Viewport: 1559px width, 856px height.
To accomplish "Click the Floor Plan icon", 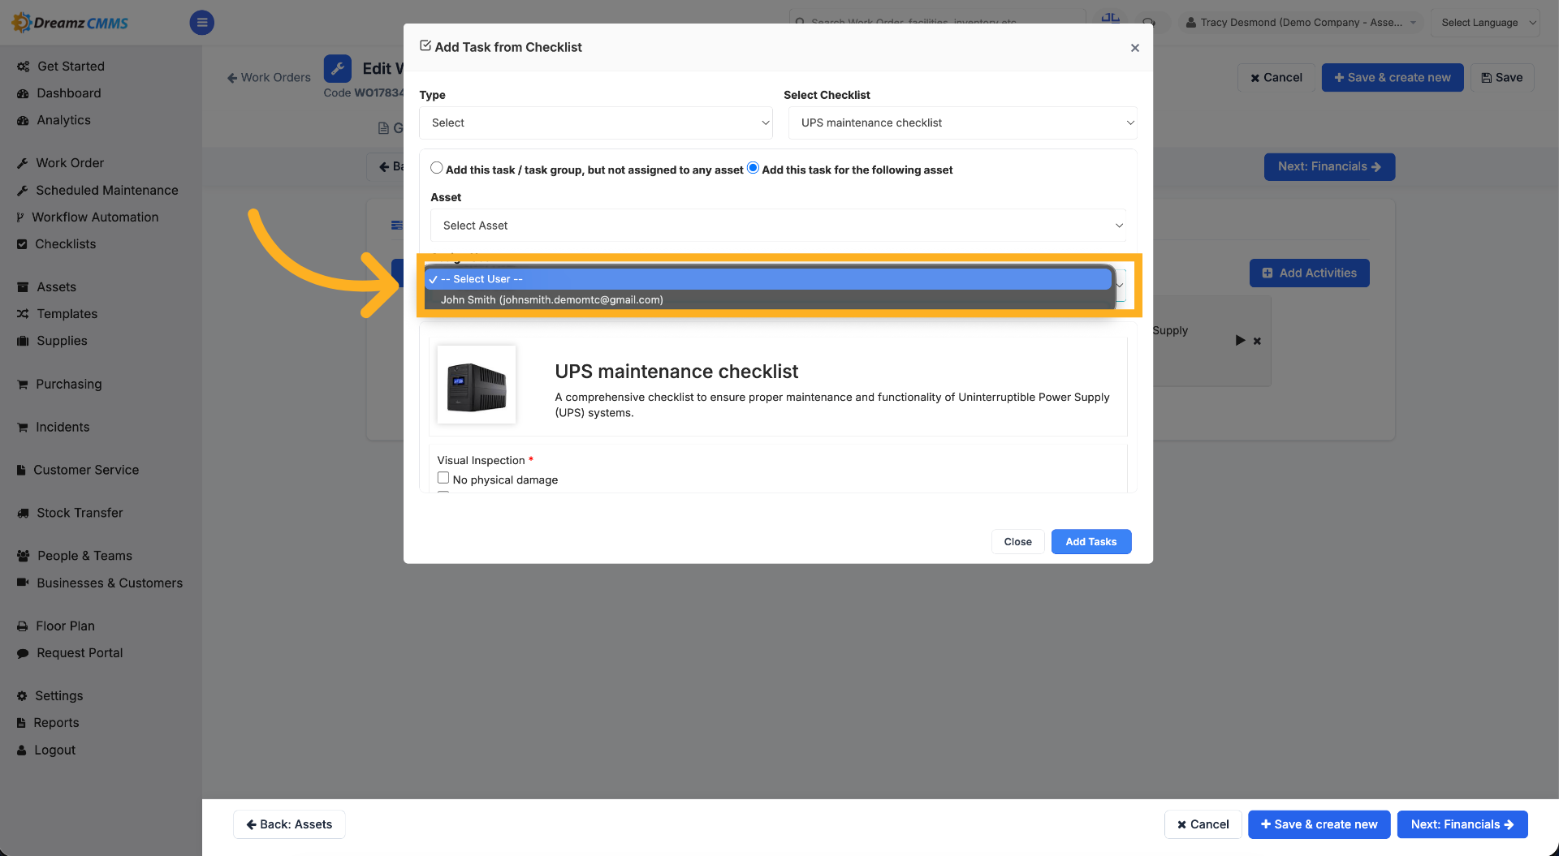I will [x=23, y=626].
